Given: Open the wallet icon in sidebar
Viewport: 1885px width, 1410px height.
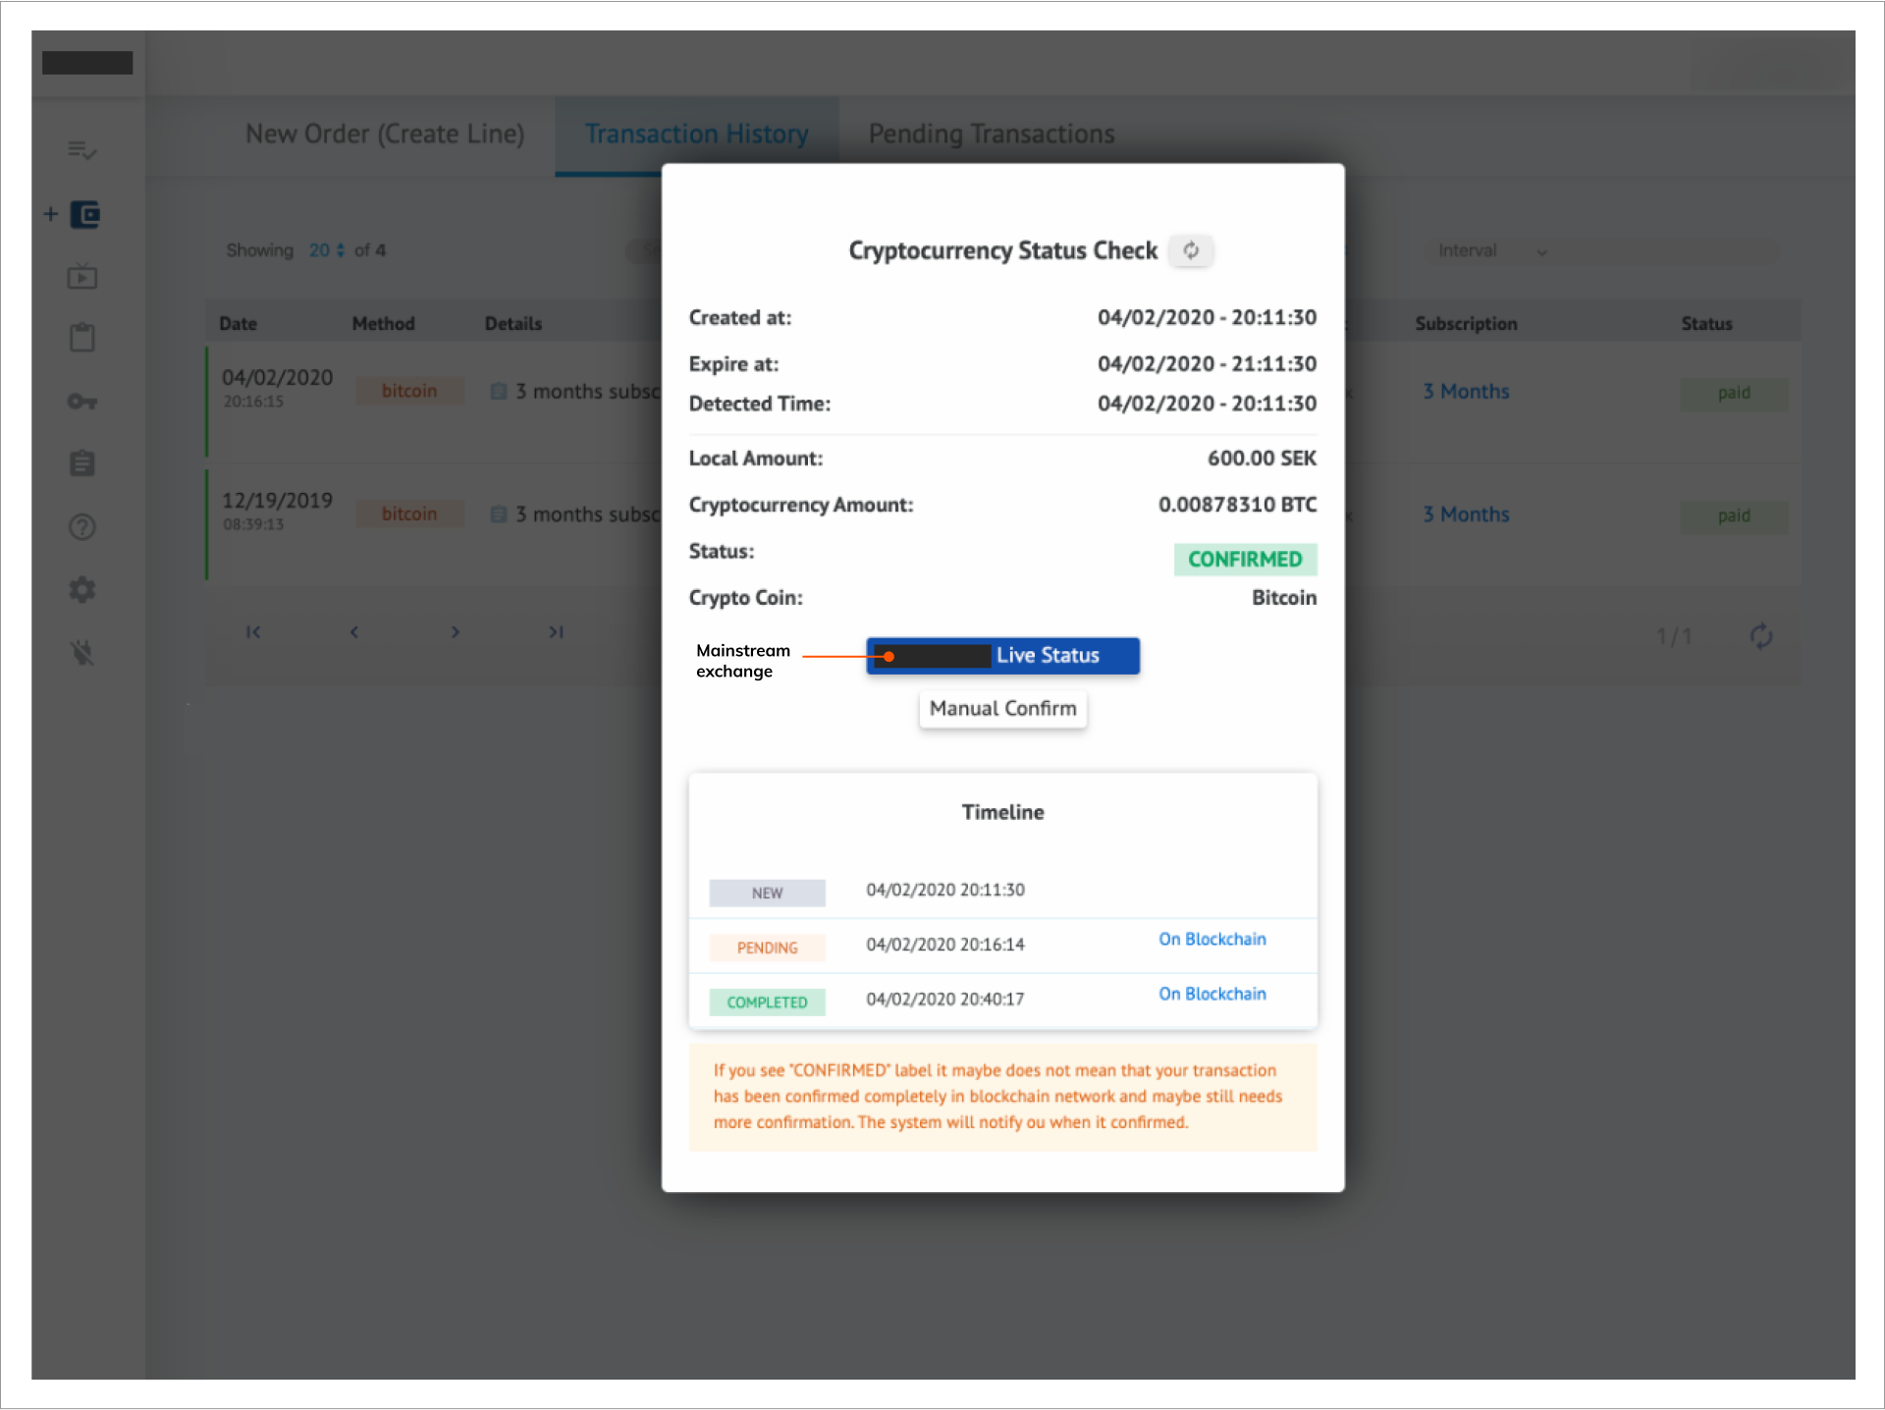Looking at the screenshot, I should (85, 214).
